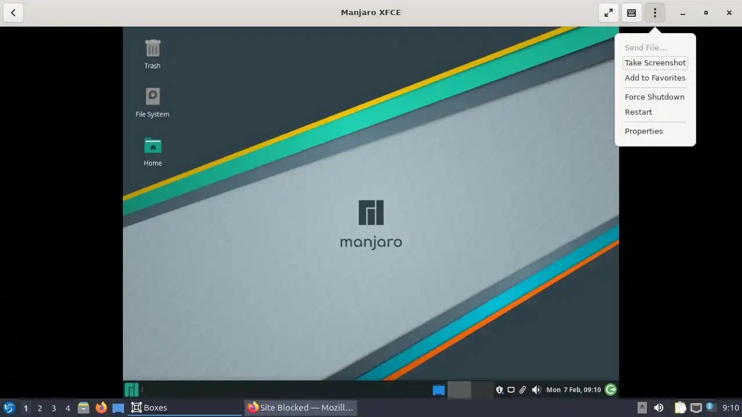
Task: Switch to host workspace 2
Action: [x=39, y=408]
